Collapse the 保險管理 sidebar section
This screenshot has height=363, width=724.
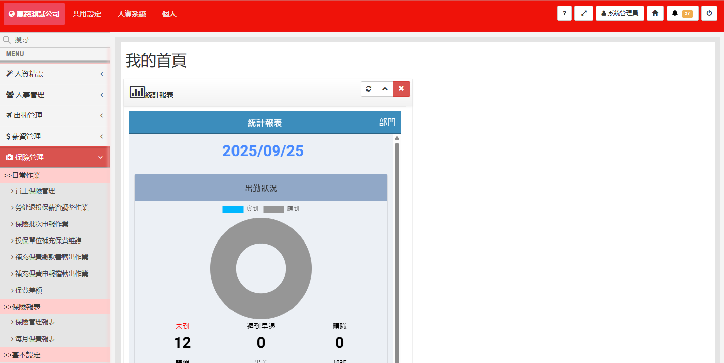click(55, 157)
